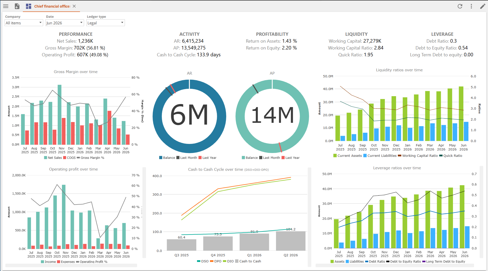Click AR value 6,415,234

coord(193,41)
